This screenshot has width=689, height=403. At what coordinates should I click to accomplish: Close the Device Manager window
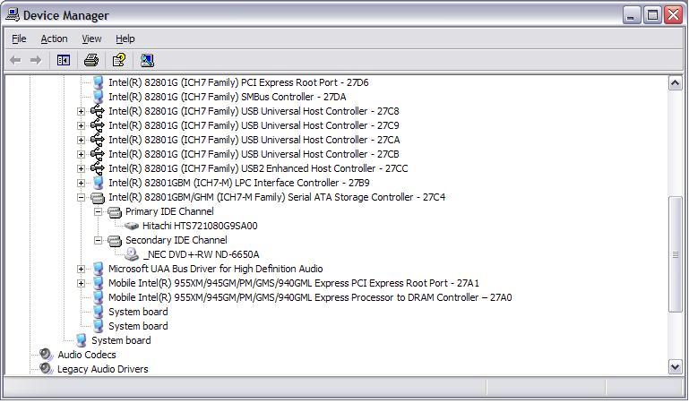[x=673, y=16]
